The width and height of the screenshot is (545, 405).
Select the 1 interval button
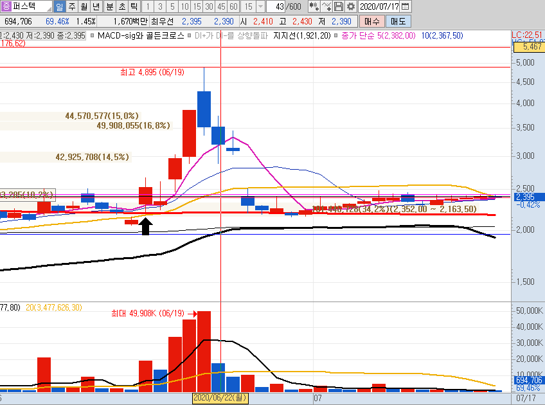click(148, 6)
